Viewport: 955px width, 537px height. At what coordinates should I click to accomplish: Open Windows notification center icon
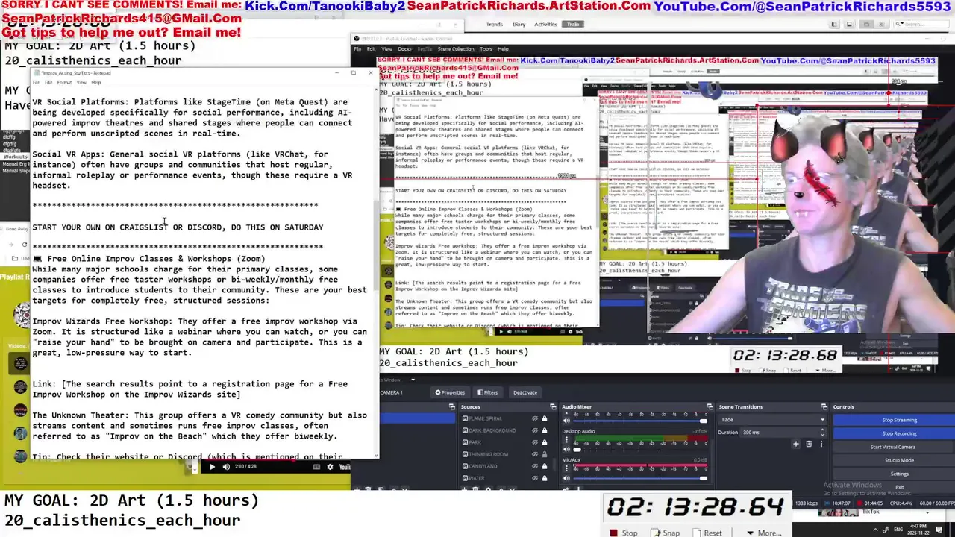(x=939, y=530)
